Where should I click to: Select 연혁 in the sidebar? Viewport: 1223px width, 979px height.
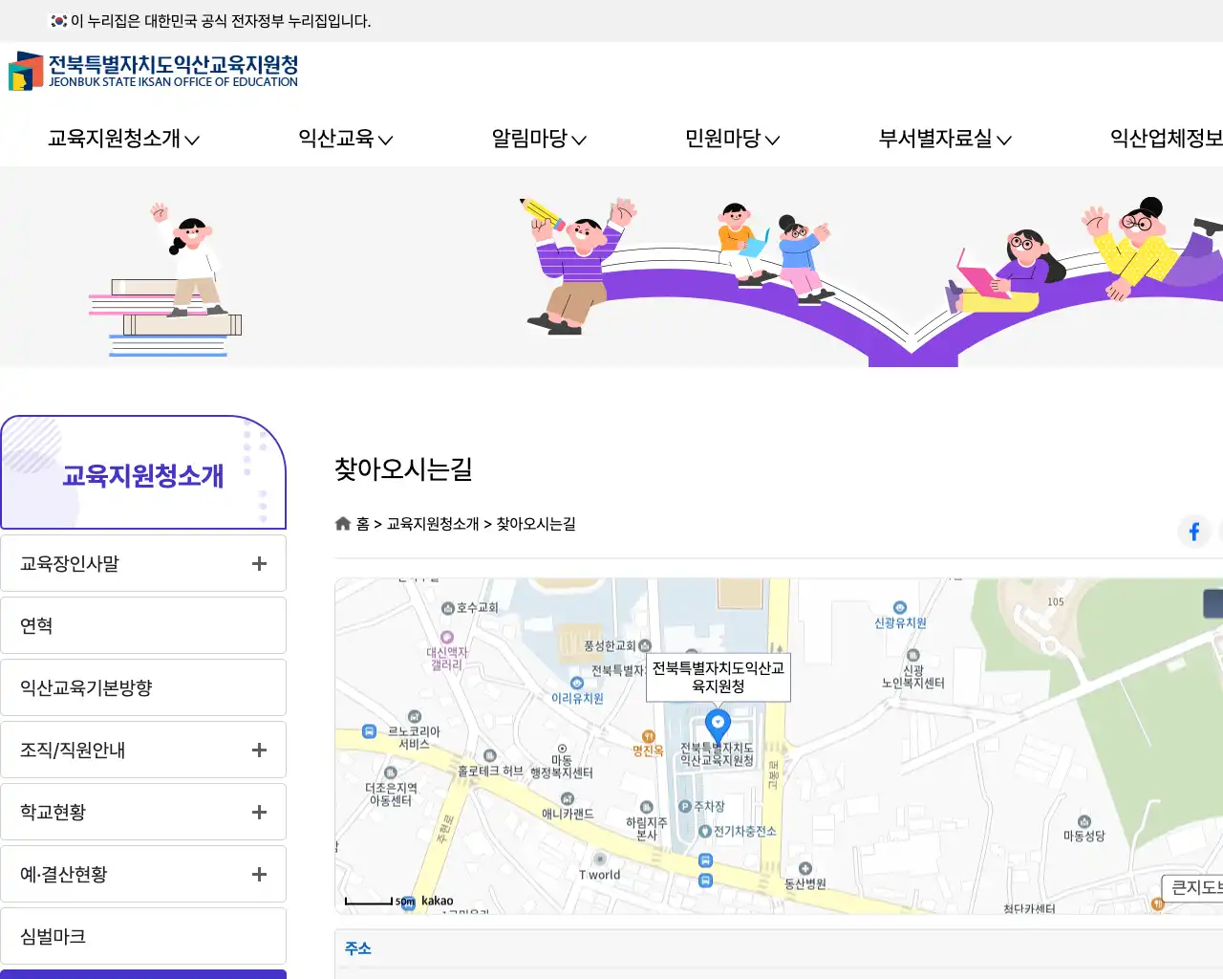pyautogui.click(x=35, y=625)
